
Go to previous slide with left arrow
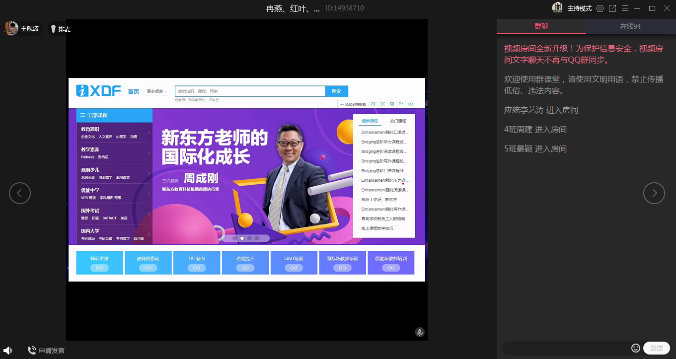(x=20, y=193)
